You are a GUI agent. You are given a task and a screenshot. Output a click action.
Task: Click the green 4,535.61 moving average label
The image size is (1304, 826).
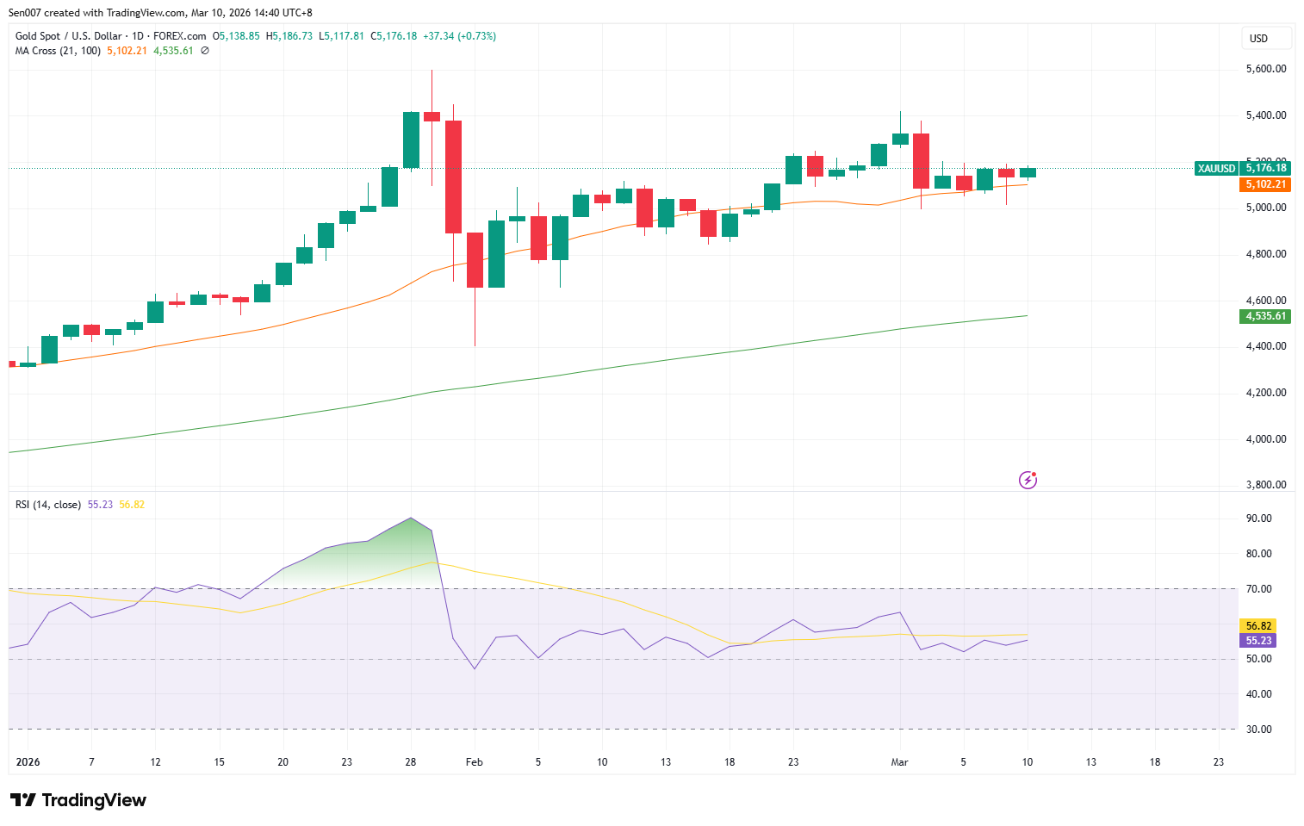pos(1265,316)
